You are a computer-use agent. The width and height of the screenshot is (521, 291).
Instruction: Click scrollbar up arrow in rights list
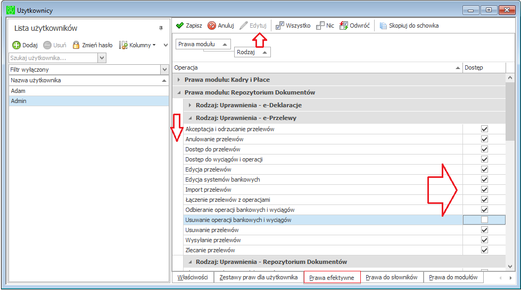pyautogui.click(x=510, y=78)
